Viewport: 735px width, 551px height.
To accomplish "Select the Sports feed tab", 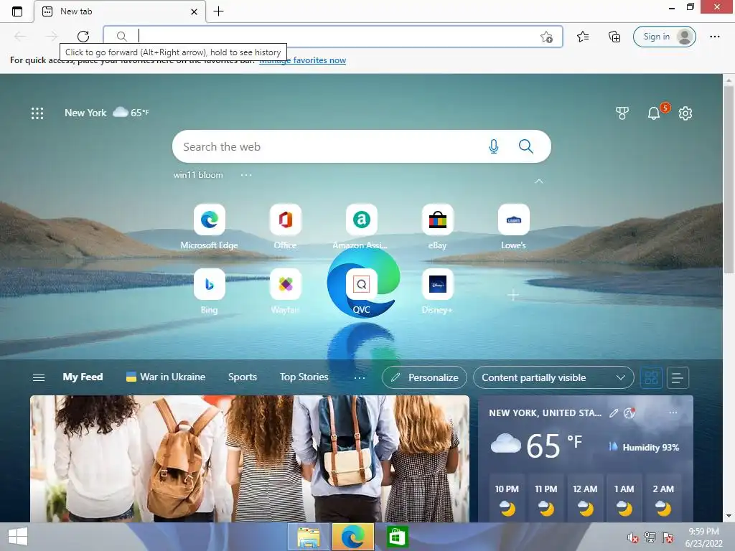I will point(243,377).
